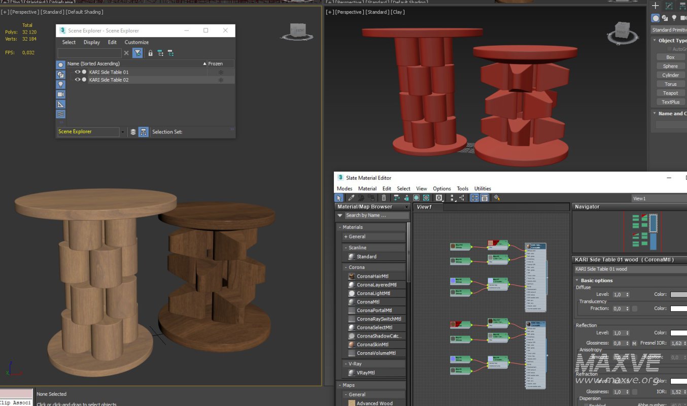Open the Display menu in Scene Explorer
The image size is (687, 406).
[x=92, y=42]
